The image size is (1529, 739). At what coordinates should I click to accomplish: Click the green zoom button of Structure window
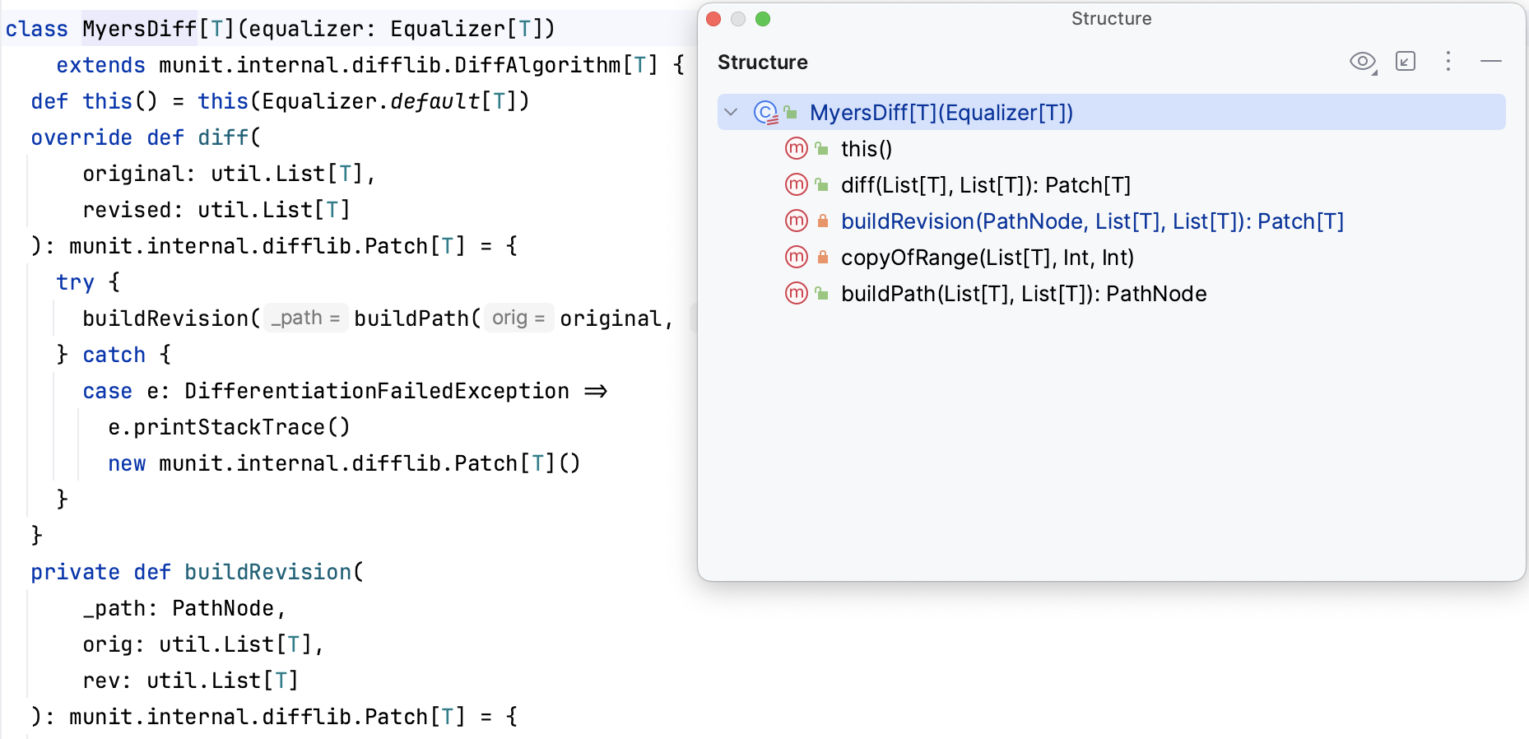tap(763, 19)
